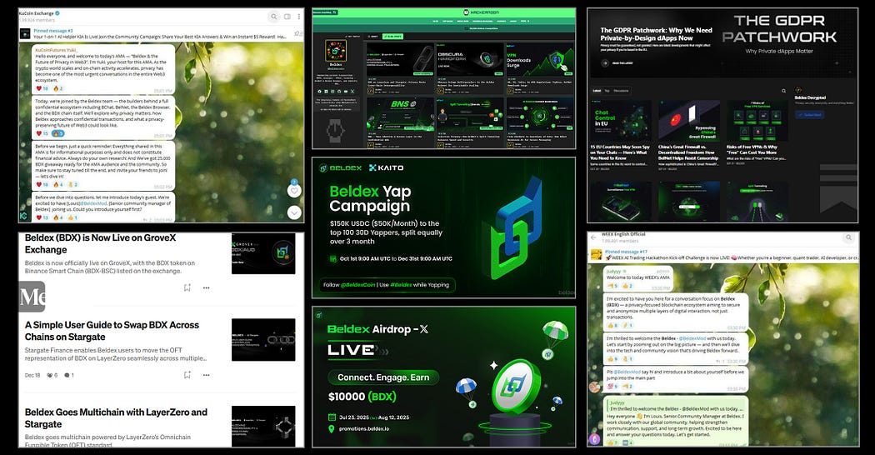This screenshot has width=875, height=455.
Task: Open @BeldexMod mention in WEEX thrilled-to-welcome message
Action: (x=693, y=338)
